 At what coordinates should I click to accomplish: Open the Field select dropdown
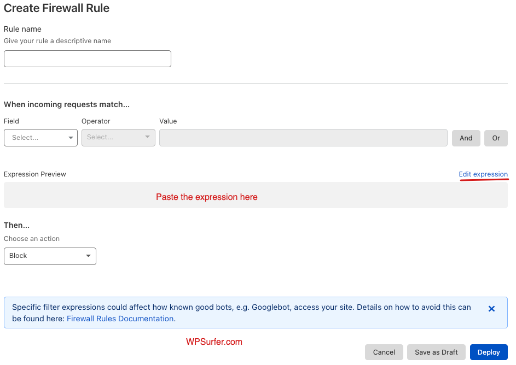pos(41,138)
